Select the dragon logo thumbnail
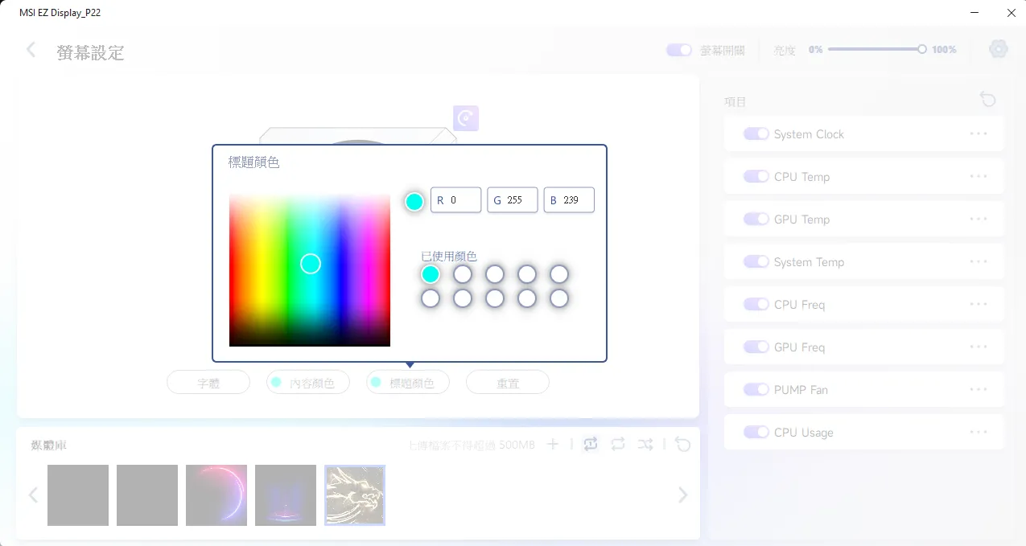The width and height of the screenshot is (1026, 546). point(355,495)
